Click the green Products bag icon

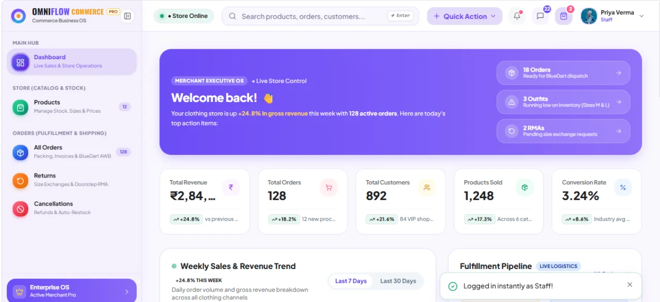[21, 108]
